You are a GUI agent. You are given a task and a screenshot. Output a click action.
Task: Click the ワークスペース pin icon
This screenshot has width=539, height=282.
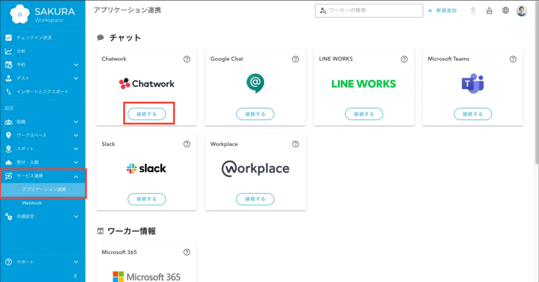[8, 135]
